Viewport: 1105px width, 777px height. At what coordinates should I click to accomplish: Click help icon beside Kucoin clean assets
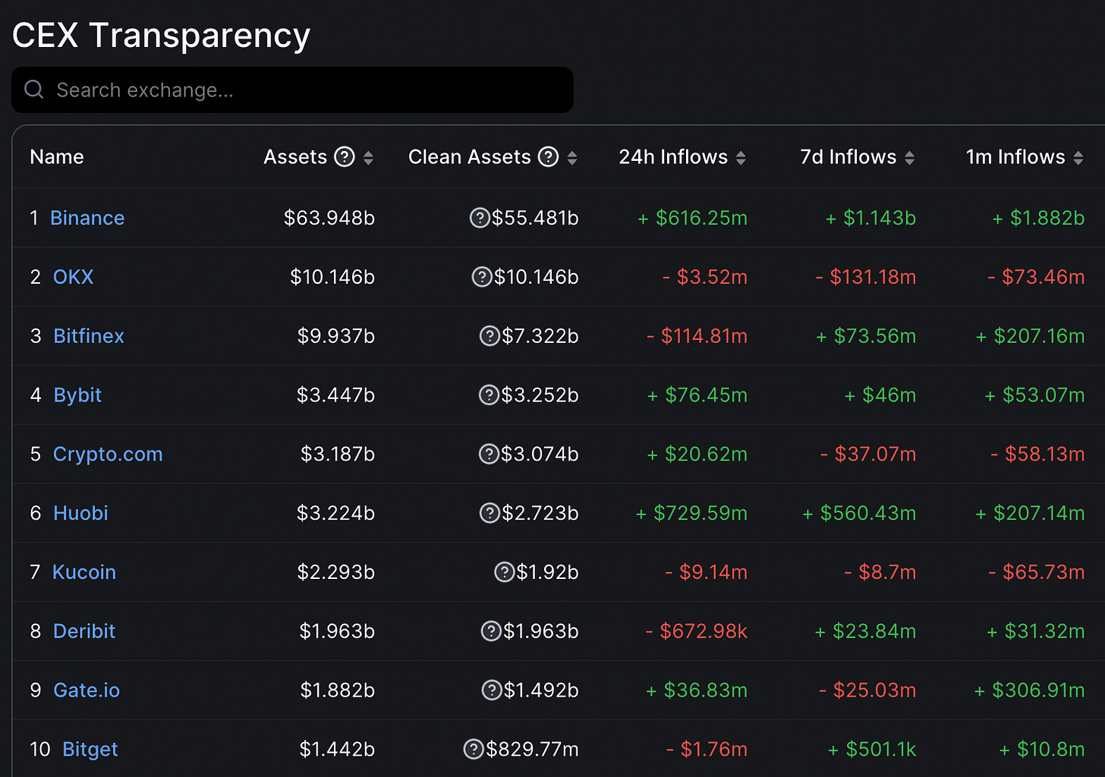pos(504,572)
